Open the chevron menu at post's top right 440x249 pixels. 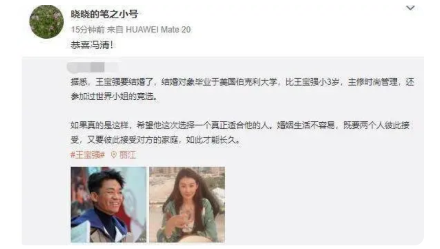(x=410, y=8)
